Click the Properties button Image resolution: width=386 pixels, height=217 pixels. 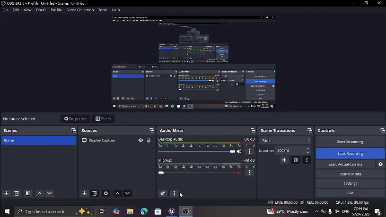click(75, 119)
